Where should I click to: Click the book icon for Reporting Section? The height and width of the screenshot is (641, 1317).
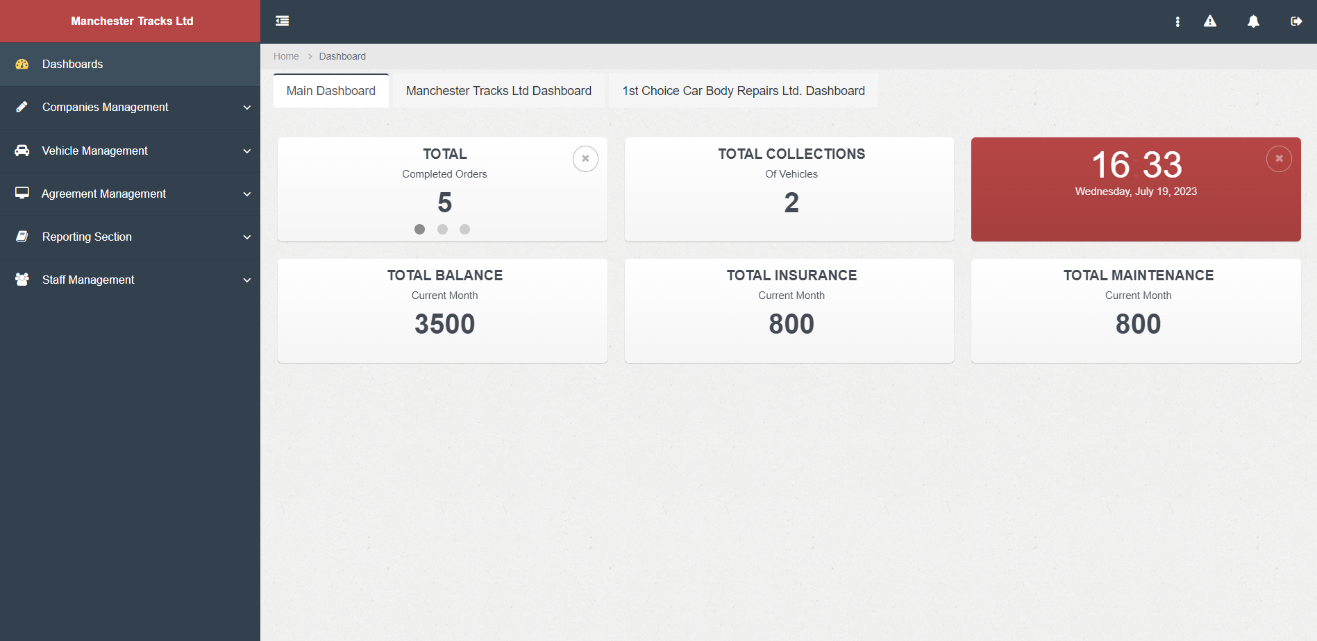tap(22, 237)
